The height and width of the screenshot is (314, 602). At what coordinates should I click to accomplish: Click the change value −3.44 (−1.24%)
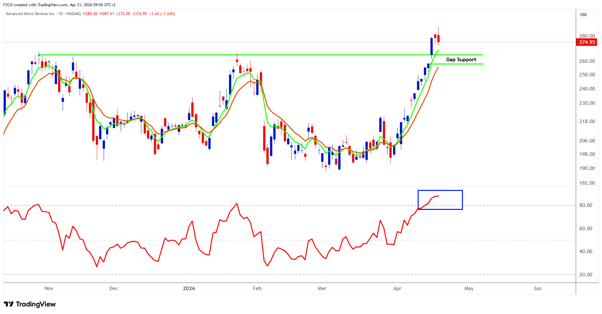click(162, 14)
